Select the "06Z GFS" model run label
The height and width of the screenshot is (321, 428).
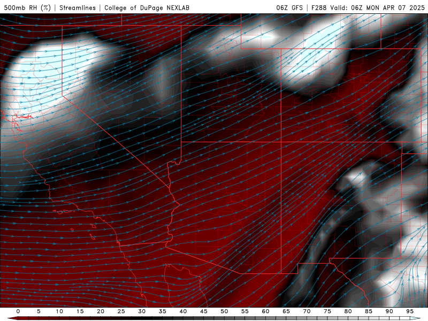(x=289, y=7)
